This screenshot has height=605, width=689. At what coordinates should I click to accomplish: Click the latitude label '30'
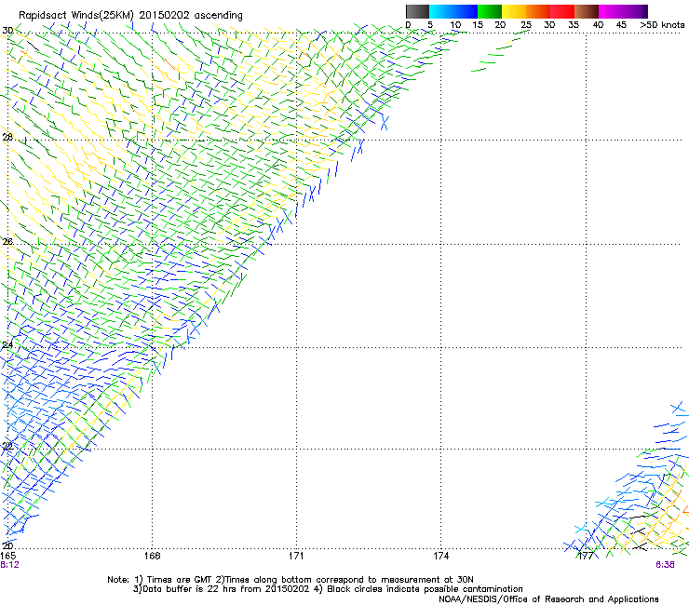7,31
